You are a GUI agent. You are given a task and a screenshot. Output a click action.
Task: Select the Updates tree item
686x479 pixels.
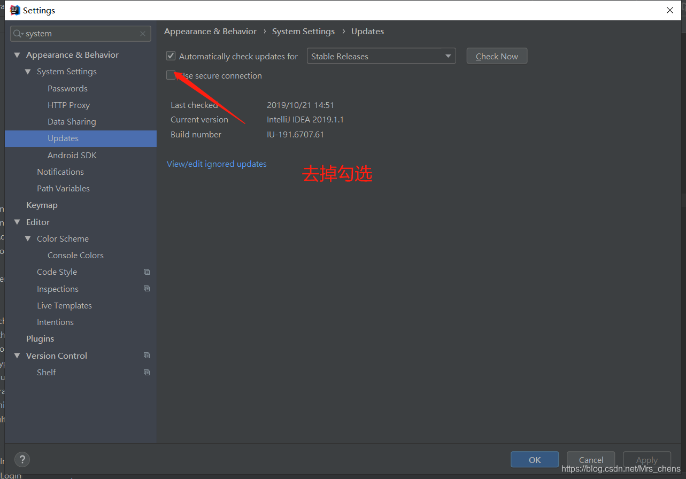pos(81,138)
